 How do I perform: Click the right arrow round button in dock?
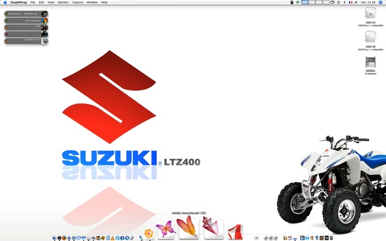tap(276, 238)
